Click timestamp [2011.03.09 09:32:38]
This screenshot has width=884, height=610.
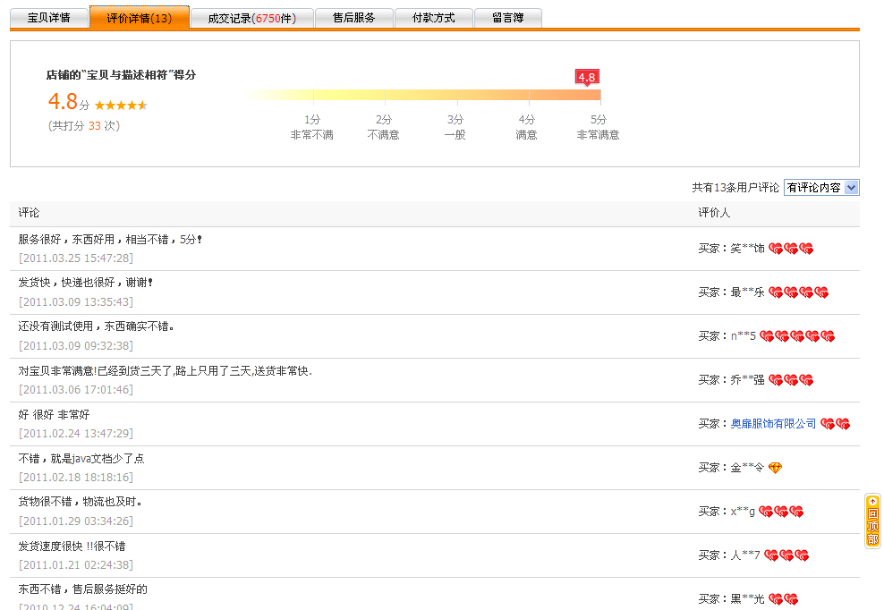point(76,346)
